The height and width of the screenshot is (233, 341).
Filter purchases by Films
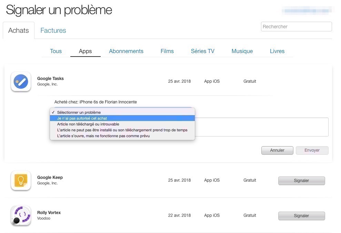click(167, 51)
